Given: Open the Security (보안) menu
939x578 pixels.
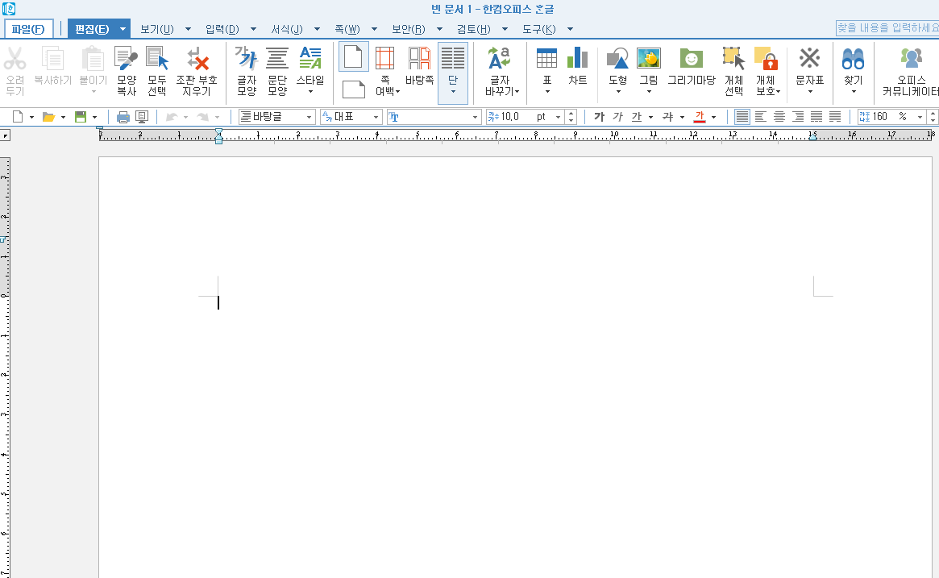Looking at the screenshot, I should click(x=409, y=29).
